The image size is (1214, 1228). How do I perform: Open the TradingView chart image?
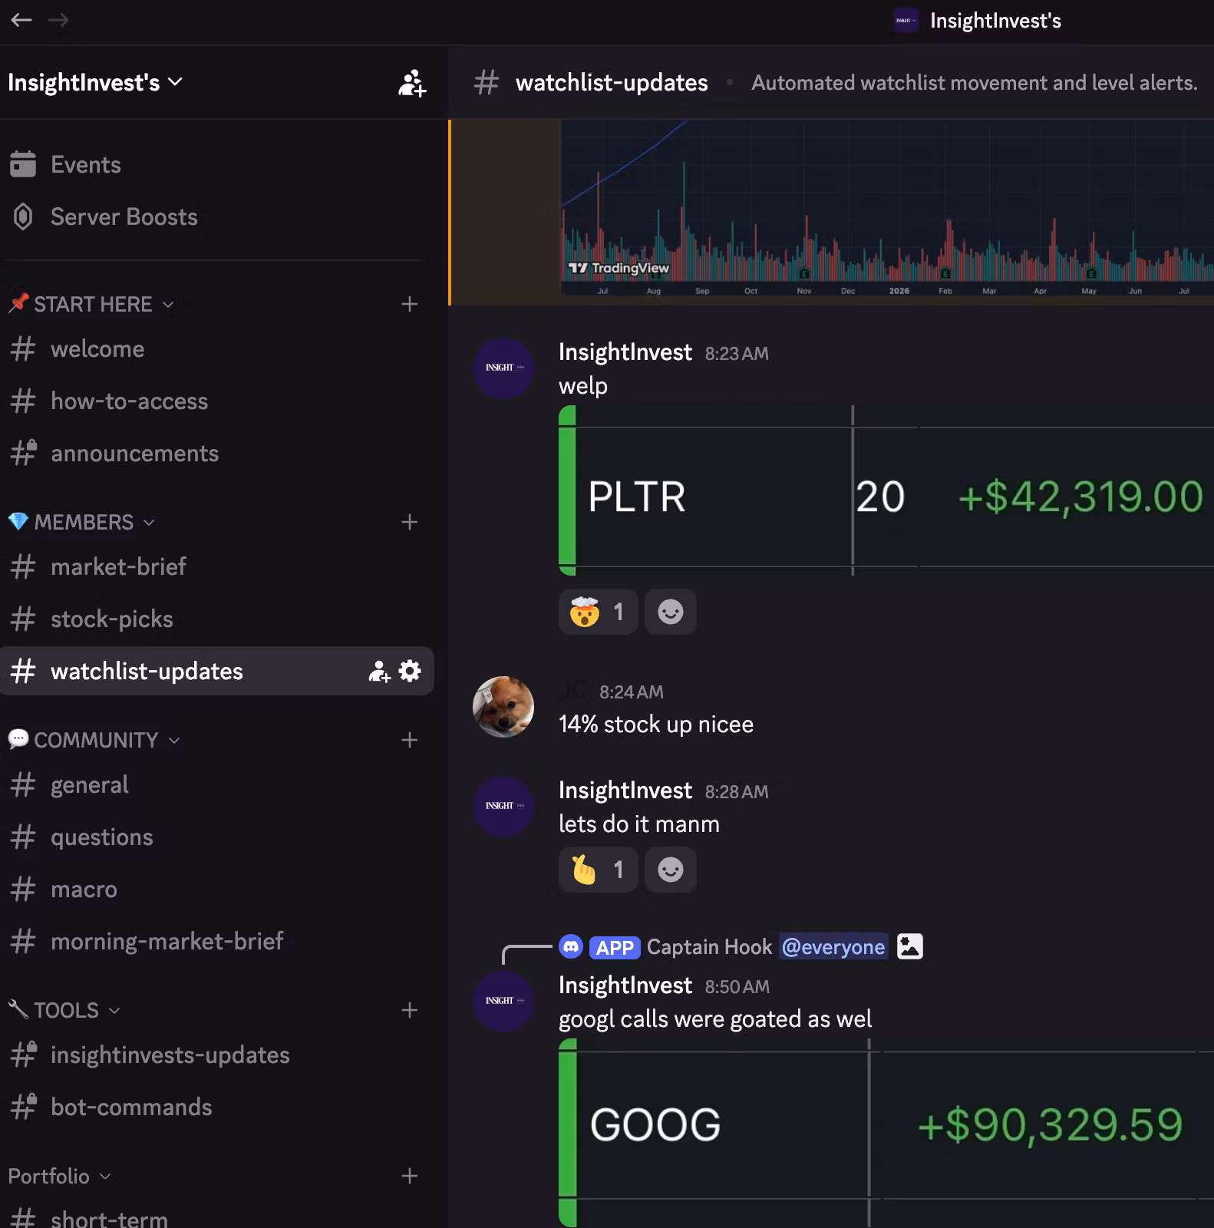887,208
